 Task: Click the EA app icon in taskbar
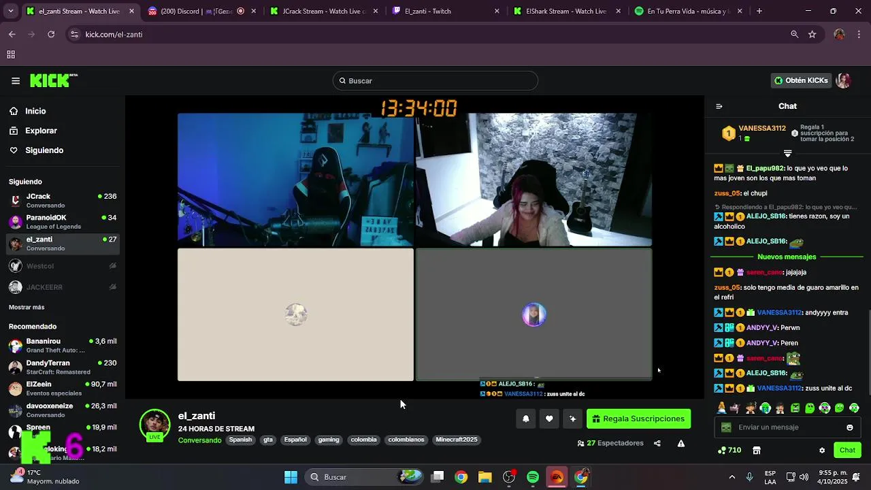[x=557, y=477]
